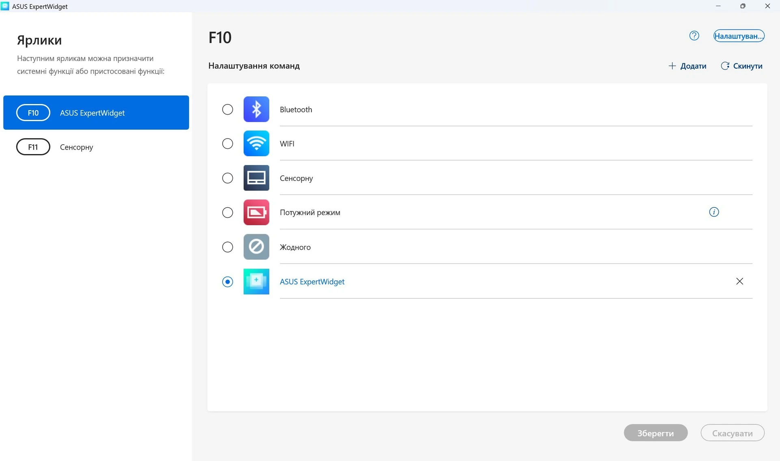
Task: Click the Сенсорну label in command list
Action: 296,178
